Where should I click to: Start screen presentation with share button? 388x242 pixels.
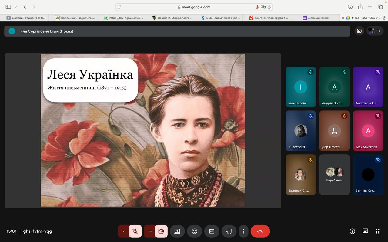[177, 231]
